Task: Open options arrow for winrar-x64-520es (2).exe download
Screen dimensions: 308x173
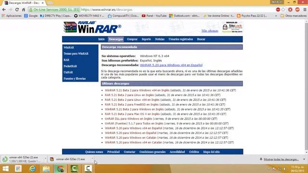Action: pyautogui.click(x=45, y=159)
